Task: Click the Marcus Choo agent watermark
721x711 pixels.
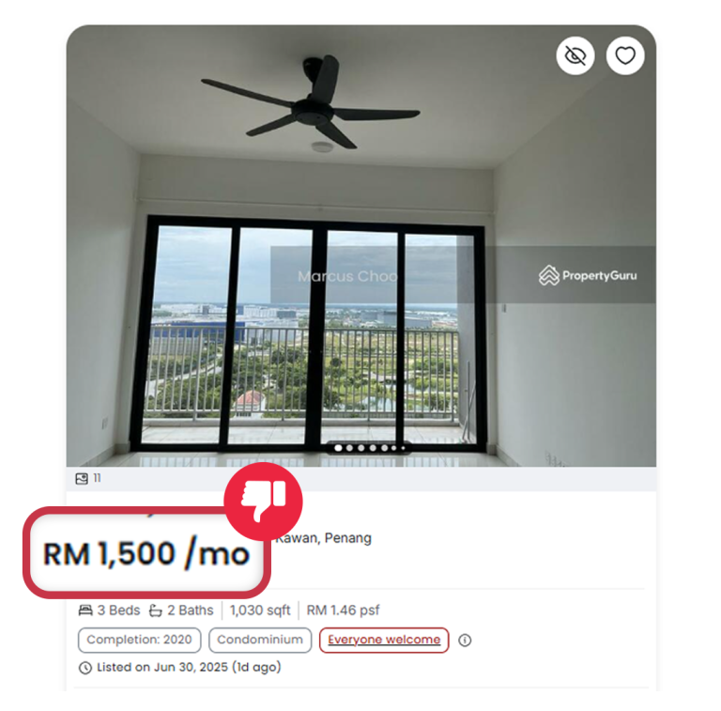Action: tap(347, 276)
